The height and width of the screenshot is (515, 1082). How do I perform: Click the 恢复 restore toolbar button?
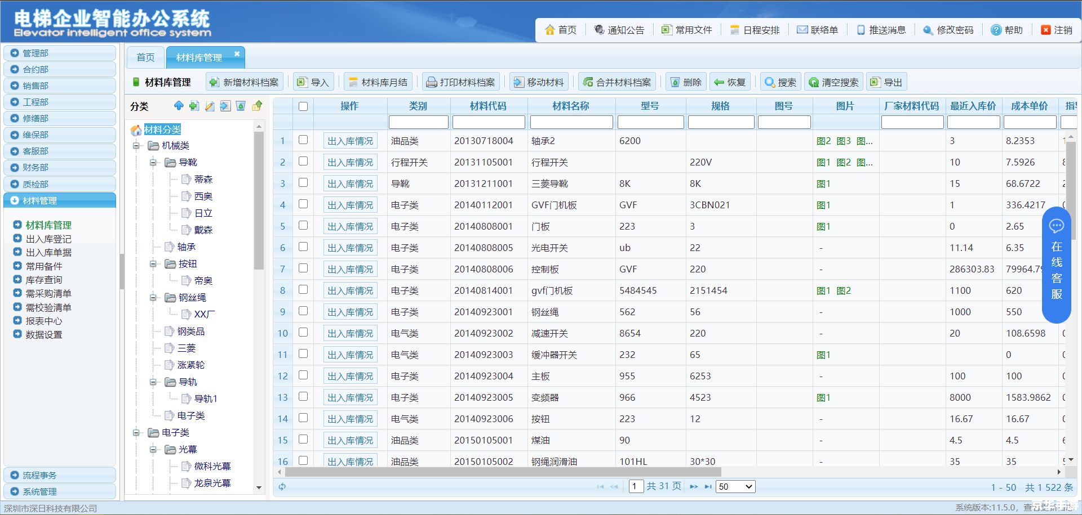pyautogui.click(x=730, y=82)
